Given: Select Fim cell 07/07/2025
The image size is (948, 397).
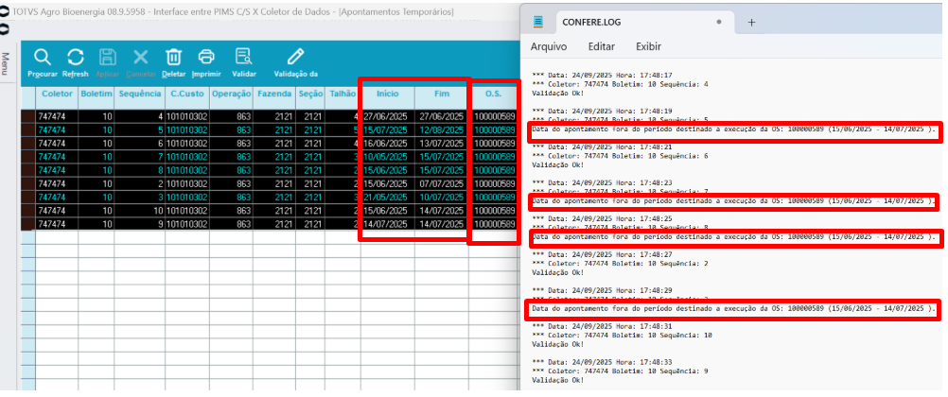Looking at the screenshot, I should point(441,183).
